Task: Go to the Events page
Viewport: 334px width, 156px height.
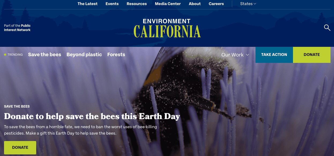Action: (112, 4)
